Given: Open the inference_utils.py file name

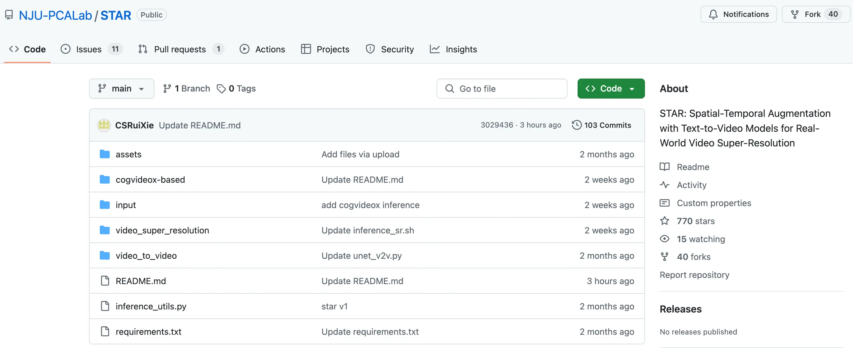Looking at the screenshot, I should point(151,306).
